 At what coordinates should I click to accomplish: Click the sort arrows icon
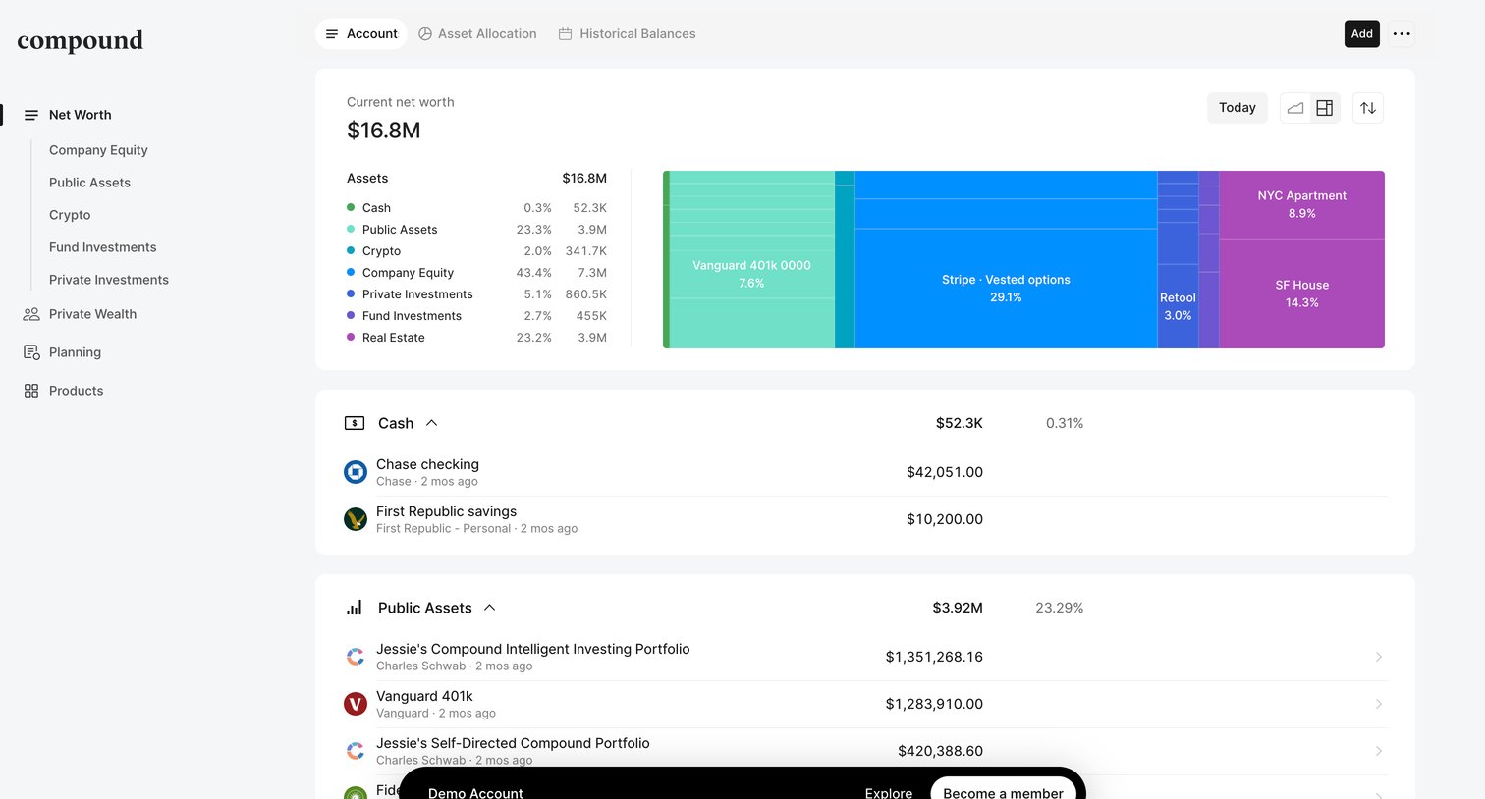click(x=1367, y=108)
